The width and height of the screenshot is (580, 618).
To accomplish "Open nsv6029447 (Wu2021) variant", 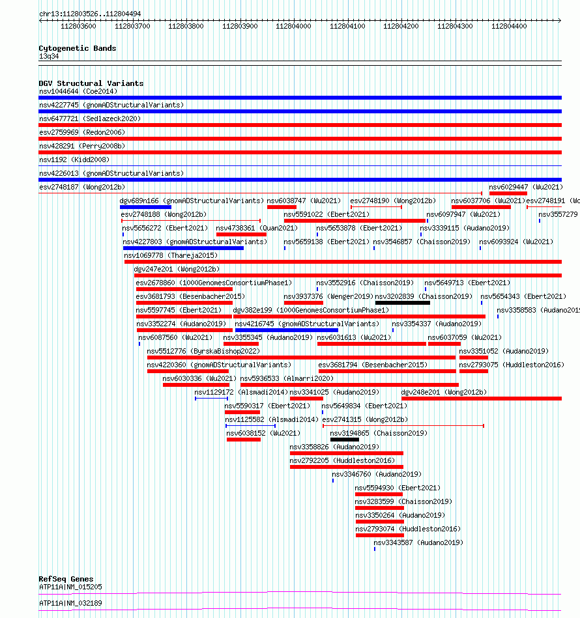I will (x=526, y=187).
